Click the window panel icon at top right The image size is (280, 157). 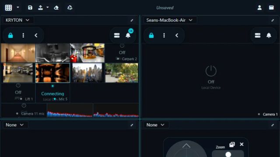pos(271,7)
